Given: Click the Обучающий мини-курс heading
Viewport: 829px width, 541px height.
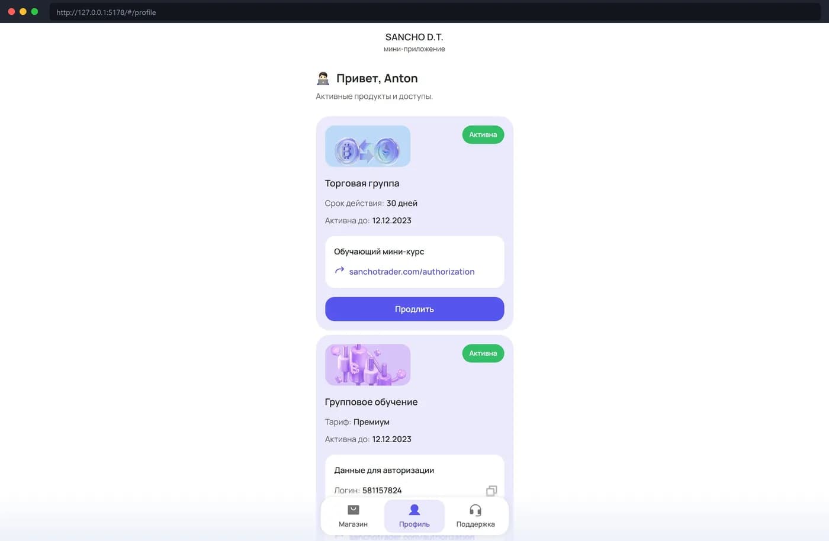Looking at the screenshot, I should (x=379, y=252).
